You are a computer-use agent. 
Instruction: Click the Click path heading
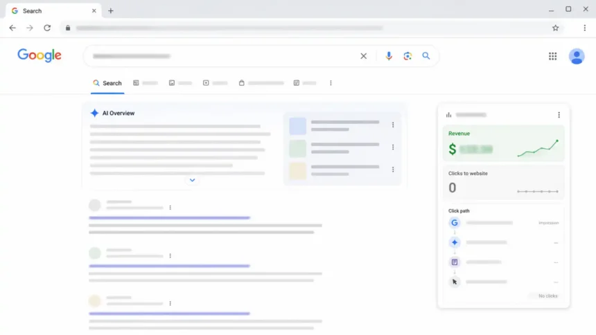[x=459, y=211]
